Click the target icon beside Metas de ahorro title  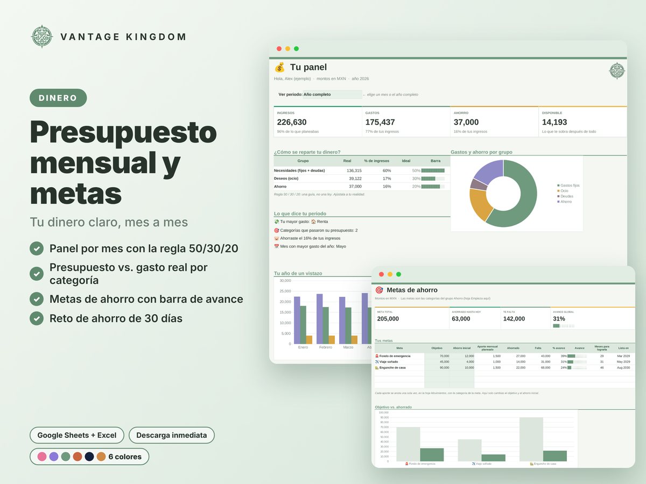[379, 290]
